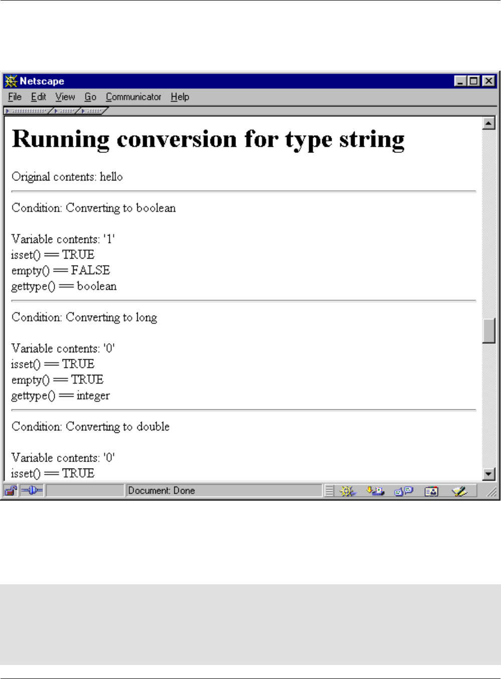Open Navigator from the component bar
Screen dimensions: 501x679
point(348,491)
